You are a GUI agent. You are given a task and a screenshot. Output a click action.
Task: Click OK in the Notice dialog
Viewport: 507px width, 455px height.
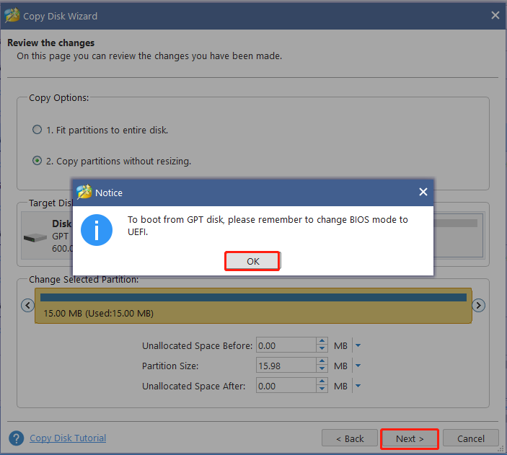click(252, 261)
